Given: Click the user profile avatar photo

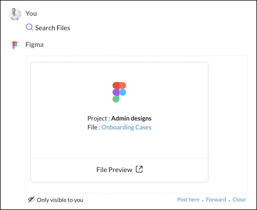Looking at the screenshot, I should (x=15, y=14).
